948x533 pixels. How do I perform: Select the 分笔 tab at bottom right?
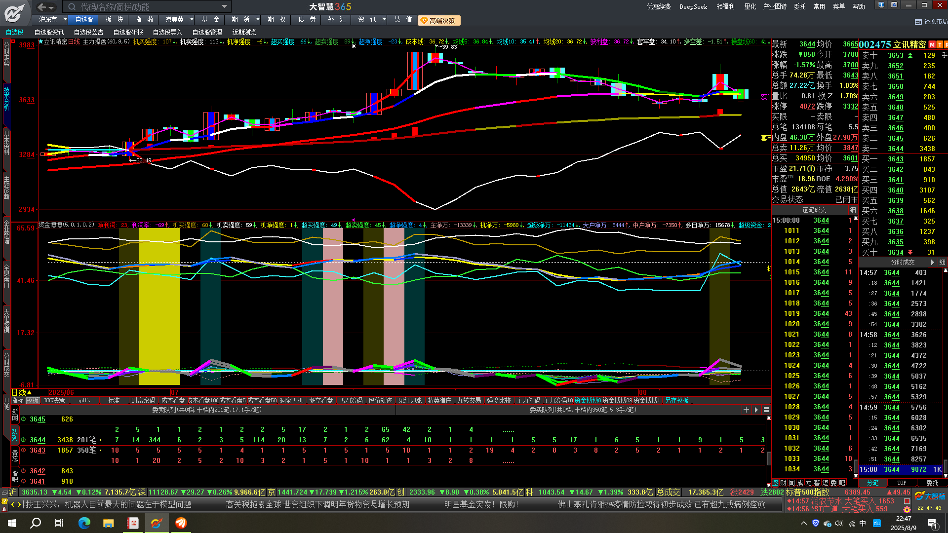click(x=873, y=483)
